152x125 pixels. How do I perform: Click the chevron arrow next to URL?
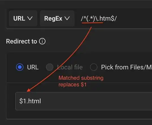tap(30, 18)
